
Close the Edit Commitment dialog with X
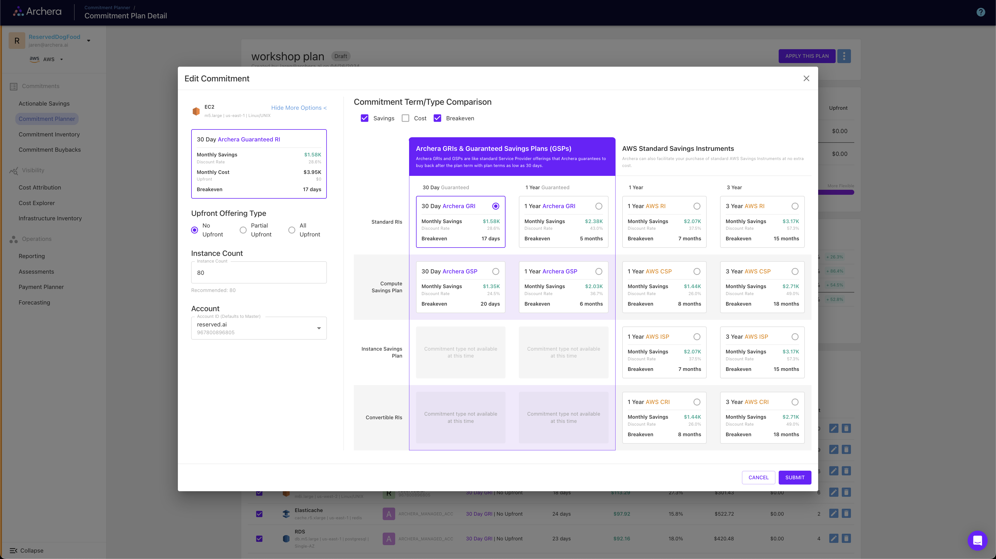(806, 78)
